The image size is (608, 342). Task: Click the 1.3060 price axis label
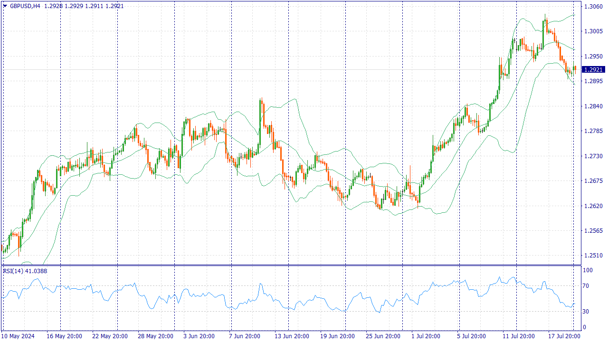(x=593, y=7)
